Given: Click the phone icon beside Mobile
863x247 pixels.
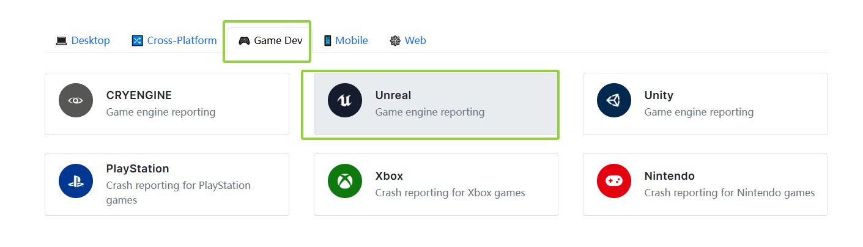Looking at the screenshot, I should [x=327, y=41].
